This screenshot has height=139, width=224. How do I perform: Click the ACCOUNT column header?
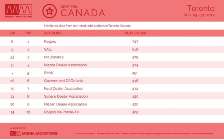53,33
